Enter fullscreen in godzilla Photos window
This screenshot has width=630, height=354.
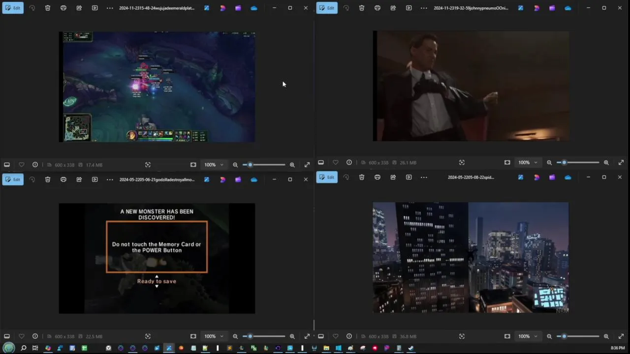coord(307,336)
